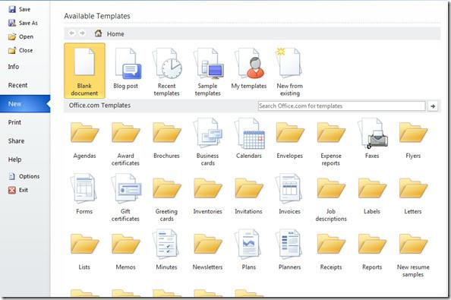This screenshot has height=300, width=451.
Task: Switch to the Help tab
Action: pyautogui.click(x=14, y=159)
